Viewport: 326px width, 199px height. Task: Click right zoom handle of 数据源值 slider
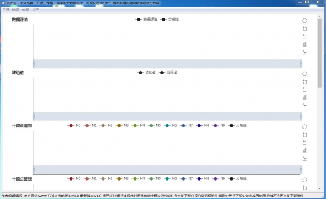[301, 63]
